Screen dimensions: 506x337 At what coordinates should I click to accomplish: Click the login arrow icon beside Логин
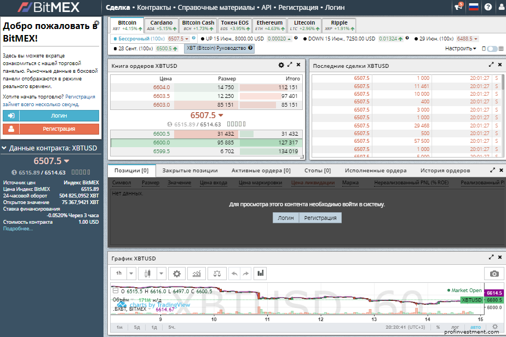coord(12,115)
